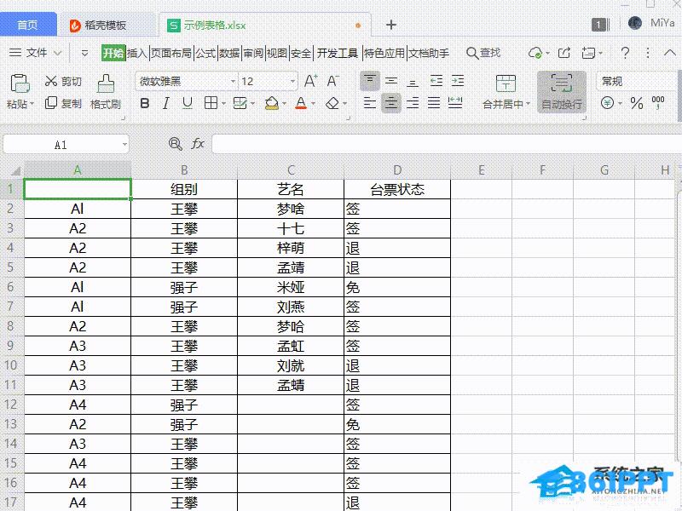The width and height of the screenshot is (682, 511).
Task: Click the share export icon
Action: point(564,53)
